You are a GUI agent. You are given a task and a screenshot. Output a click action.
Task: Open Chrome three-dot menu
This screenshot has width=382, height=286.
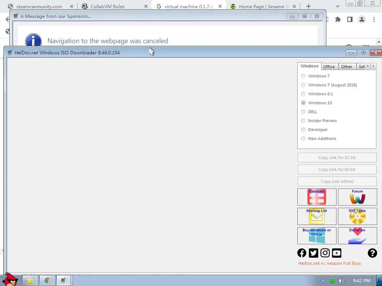coord(374,19)
